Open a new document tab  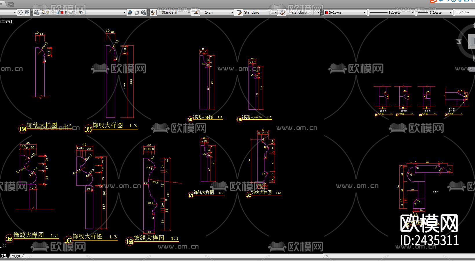tap(11, 4)
